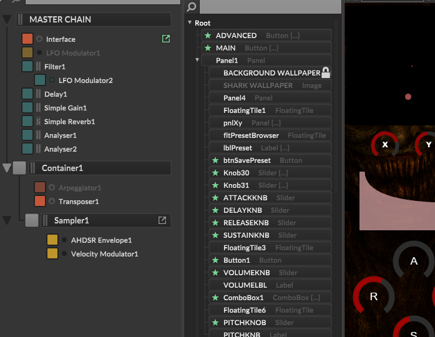Select the Filter1 module
The width and height of the screenshot is (435, 337).
click(54, 66)
